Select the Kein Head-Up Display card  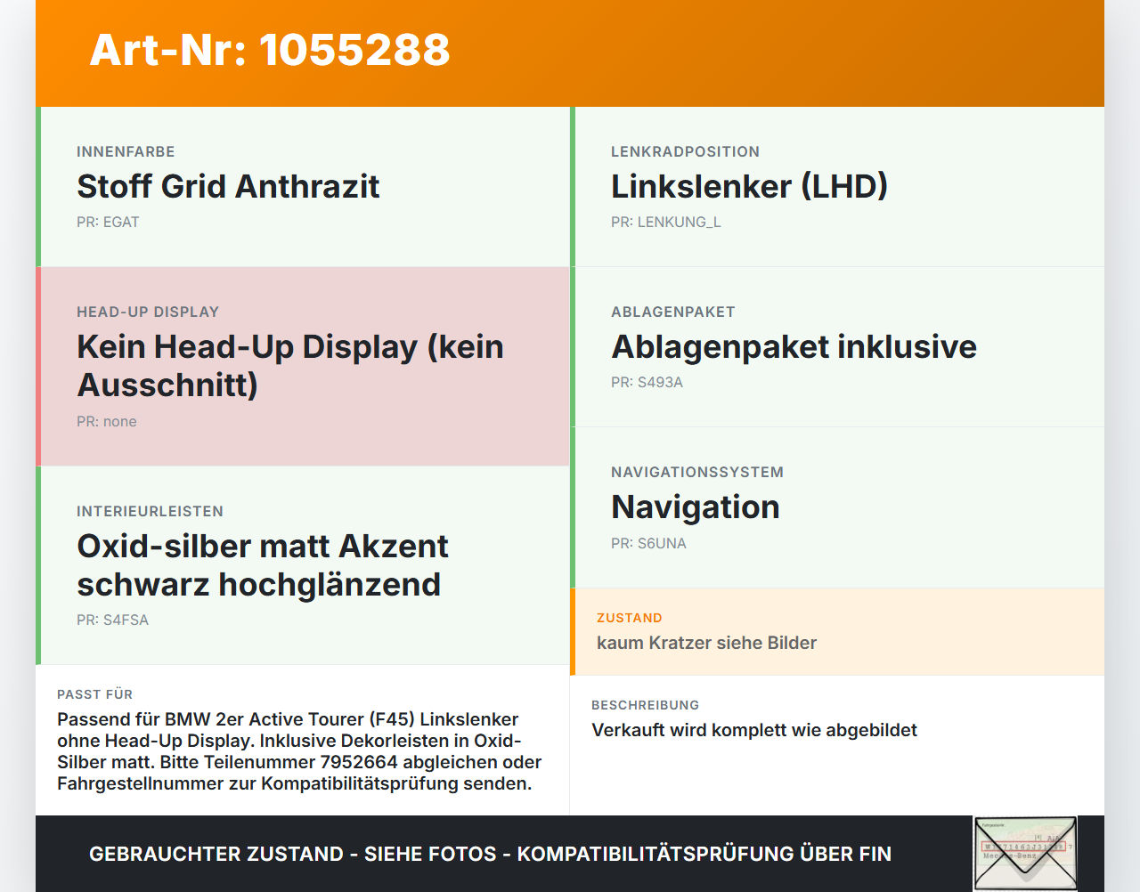pyautogui.click(x=303, y=367)
